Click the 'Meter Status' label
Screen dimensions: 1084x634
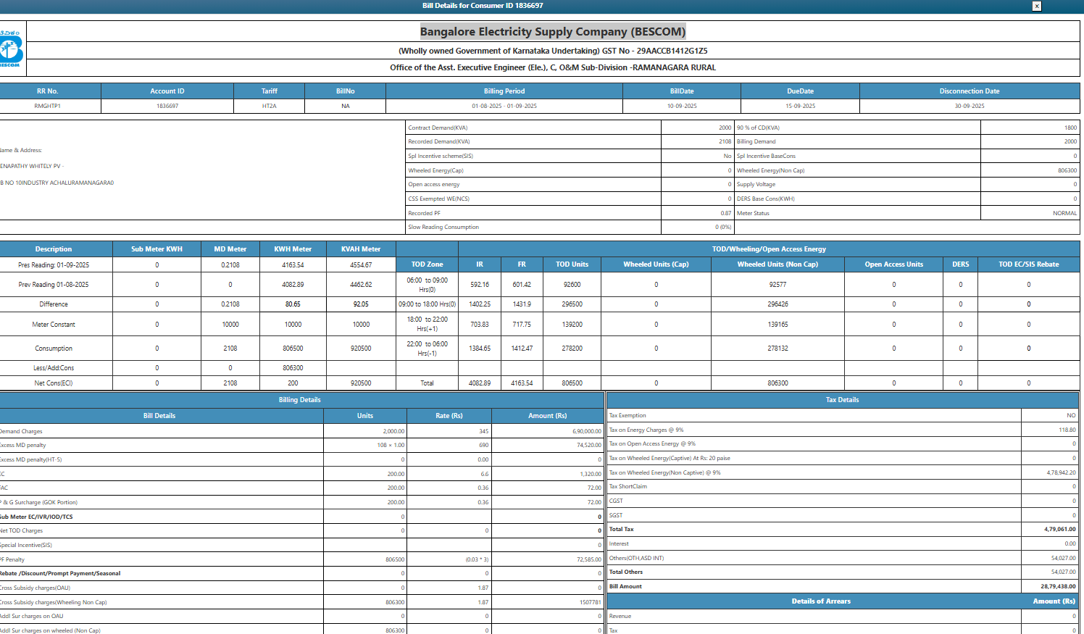[x=753, y=214]
